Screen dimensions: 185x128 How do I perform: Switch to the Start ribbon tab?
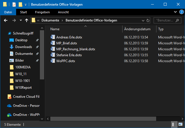[x=23, y=12]
